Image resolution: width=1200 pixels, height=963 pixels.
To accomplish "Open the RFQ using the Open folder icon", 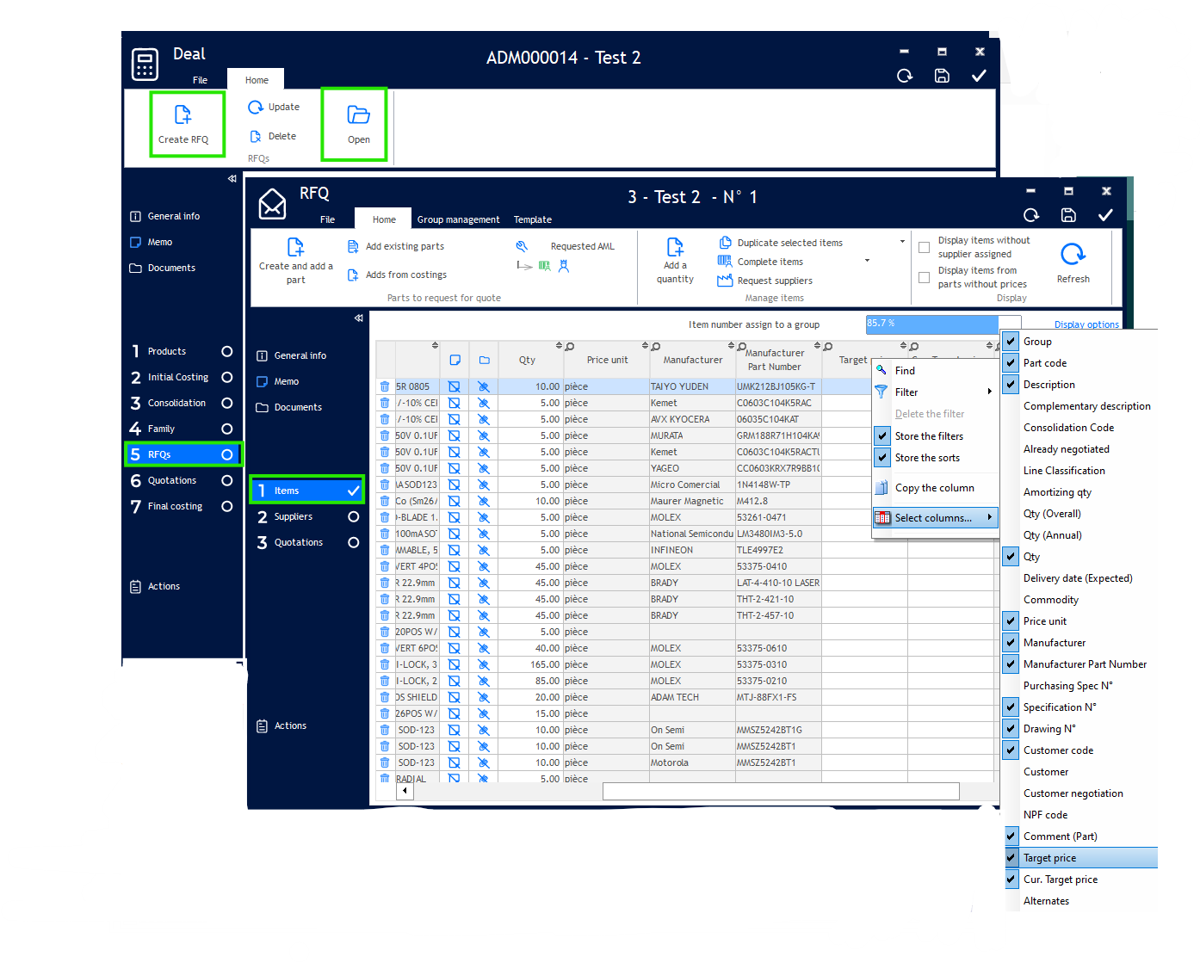I will point(358,115).
